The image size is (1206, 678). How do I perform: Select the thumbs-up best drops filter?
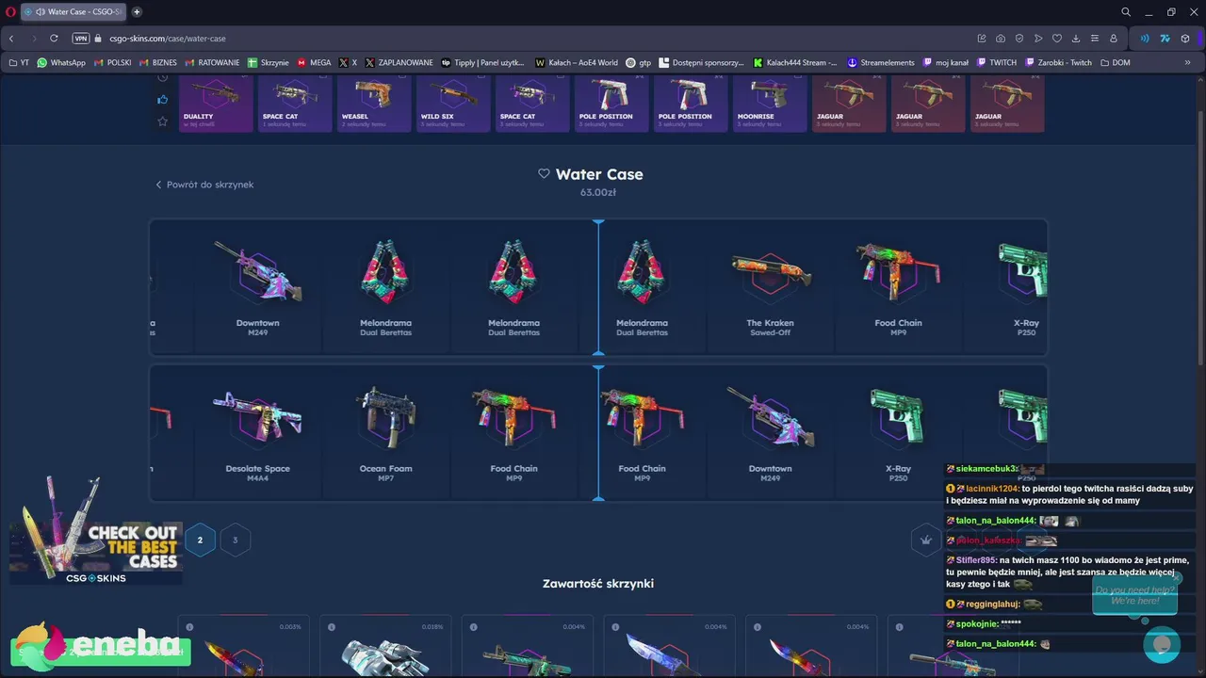pos(162,100)
